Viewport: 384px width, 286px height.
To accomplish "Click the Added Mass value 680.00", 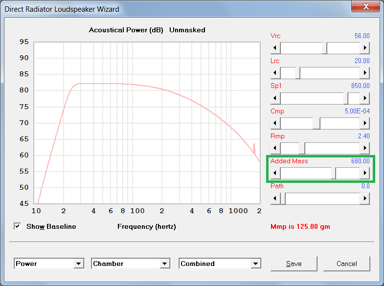I will [360, 161].
